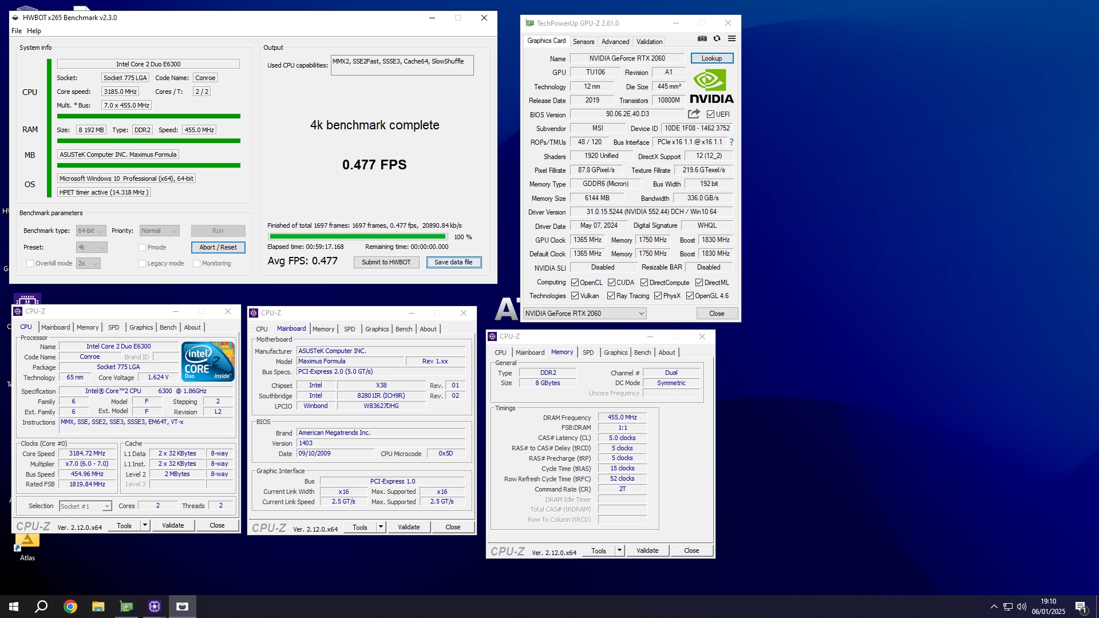The height and width of the screenshot is (618, 1099).
Task: Click the NVIDIA logo in GPU-Z
Action: coord(711,86)
